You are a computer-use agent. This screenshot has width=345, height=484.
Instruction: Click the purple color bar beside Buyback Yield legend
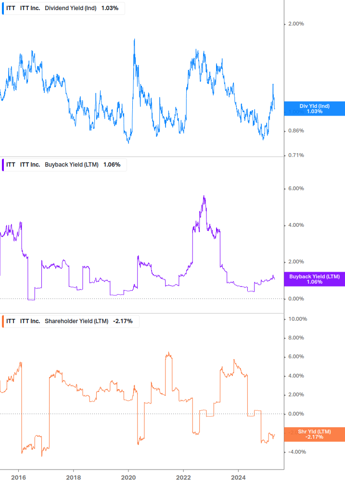coord(3,165)
